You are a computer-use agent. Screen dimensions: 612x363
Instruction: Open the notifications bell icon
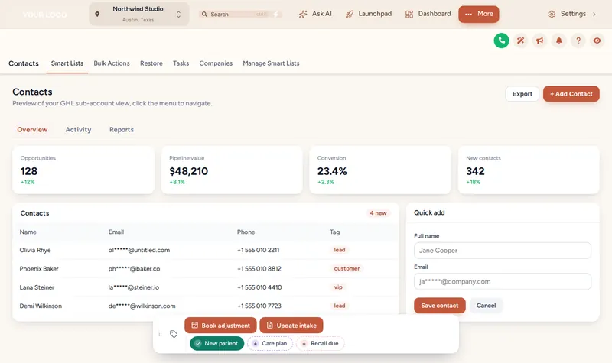click(x=559, y=41)
